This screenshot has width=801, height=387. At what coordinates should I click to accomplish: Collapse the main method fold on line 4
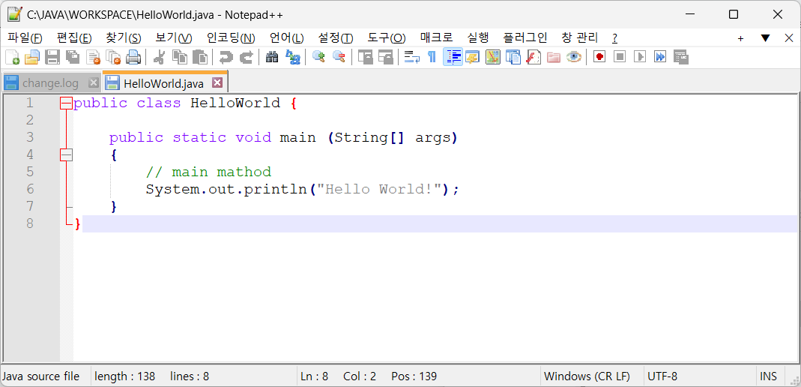coord(67,155)
